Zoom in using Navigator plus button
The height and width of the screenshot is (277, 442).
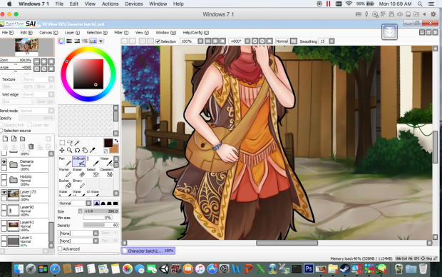44,61
